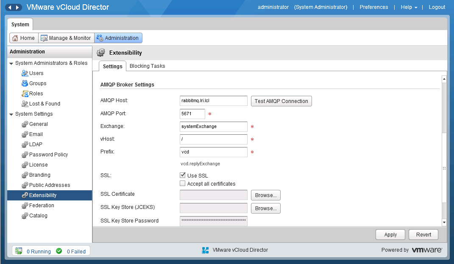Collapse System Administrators & Roles tree
Viewport: 454px width, 264px height.
click(11, 64)
